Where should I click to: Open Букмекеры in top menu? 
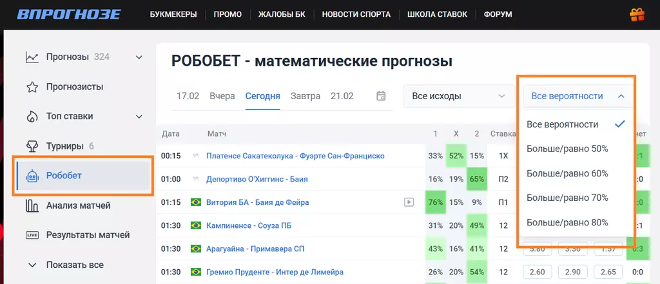pyautogui.click(x=173, y=14)
